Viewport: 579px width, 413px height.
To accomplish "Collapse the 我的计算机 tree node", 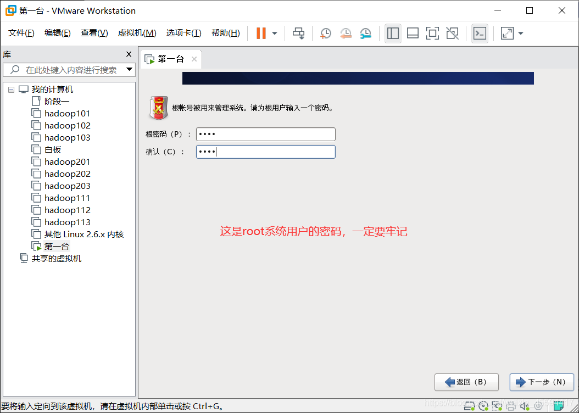I will pos(12,90).
